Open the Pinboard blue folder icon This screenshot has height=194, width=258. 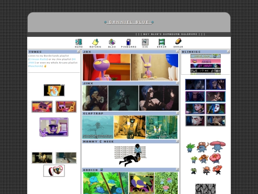129,42
